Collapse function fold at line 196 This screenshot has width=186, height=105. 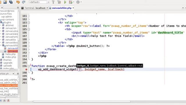pos(29,66)
